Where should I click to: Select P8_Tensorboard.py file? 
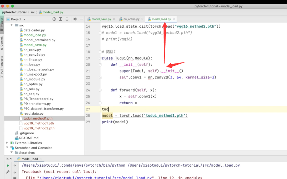(38, 99)
